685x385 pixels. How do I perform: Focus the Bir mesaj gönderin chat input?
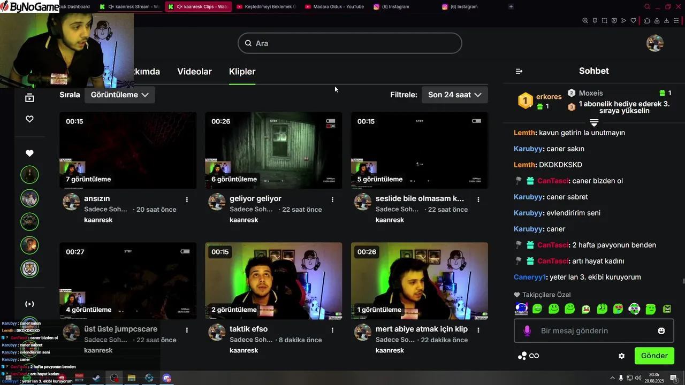594,331
